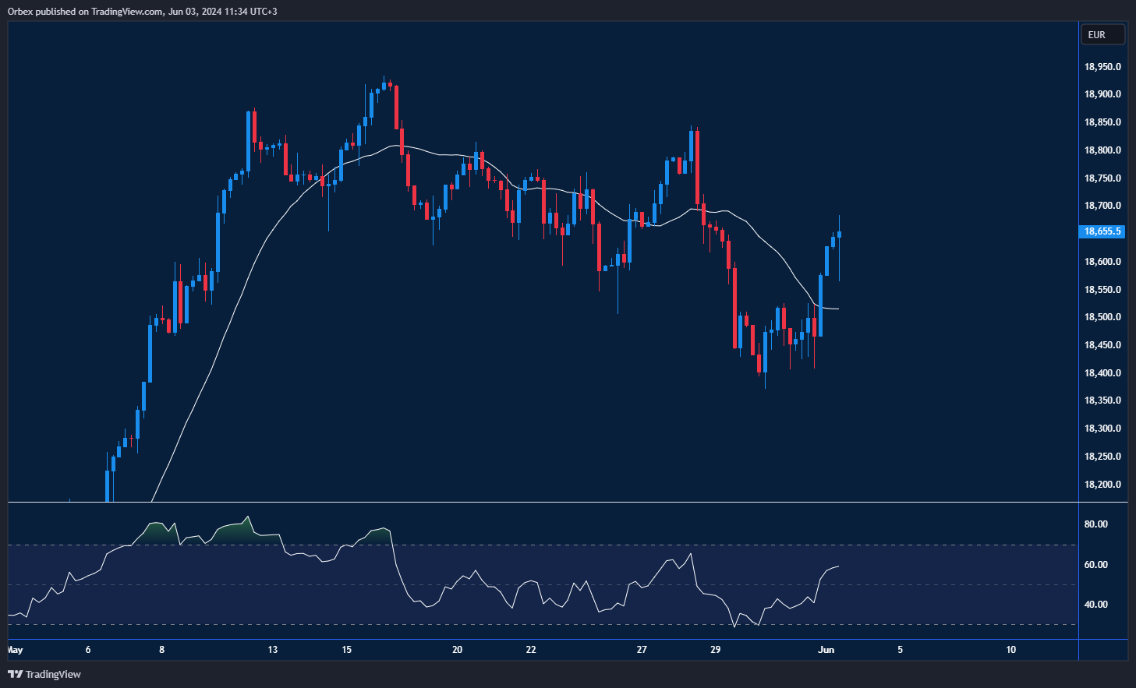Select the 18,250.0 price axis label
1136x688 pixels.
(1102, 457)
